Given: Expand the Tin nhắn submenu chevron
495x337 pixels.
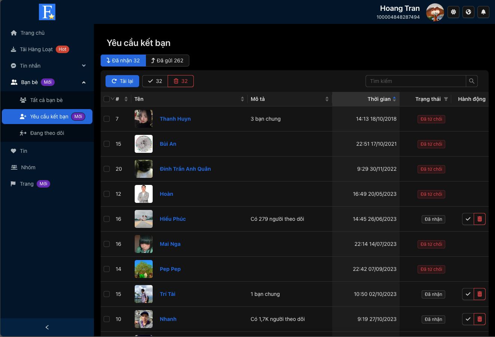Looking at the screenshot, I should (x=84, y=66).
